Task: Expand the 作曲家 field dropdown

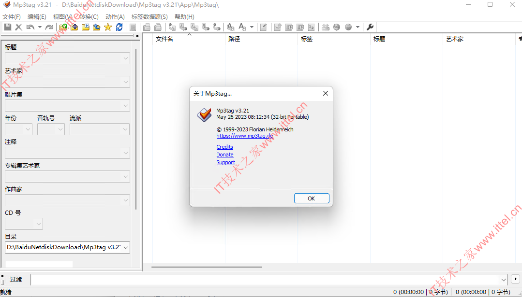Action: click(125, 200)
